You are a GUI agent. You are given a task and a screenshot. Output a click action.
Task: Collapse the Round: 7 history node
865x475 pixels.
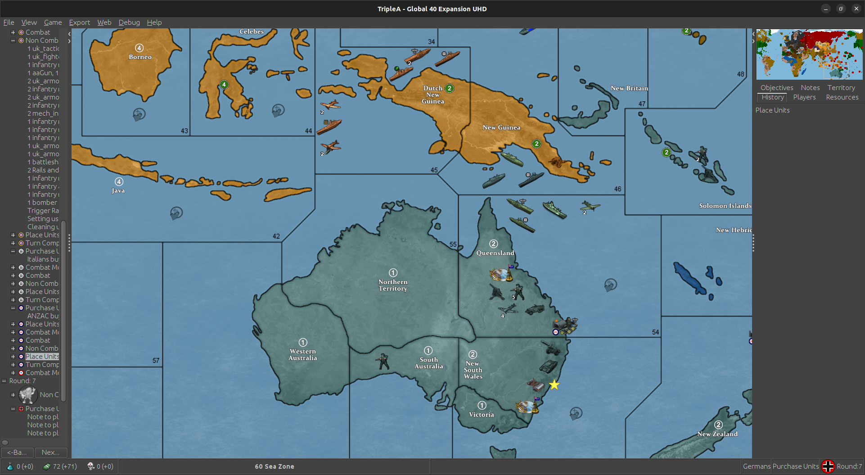point(5,381)
